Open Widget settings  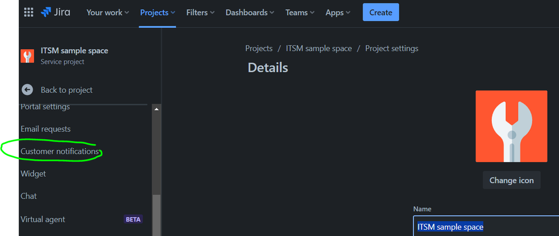point(33,173)
